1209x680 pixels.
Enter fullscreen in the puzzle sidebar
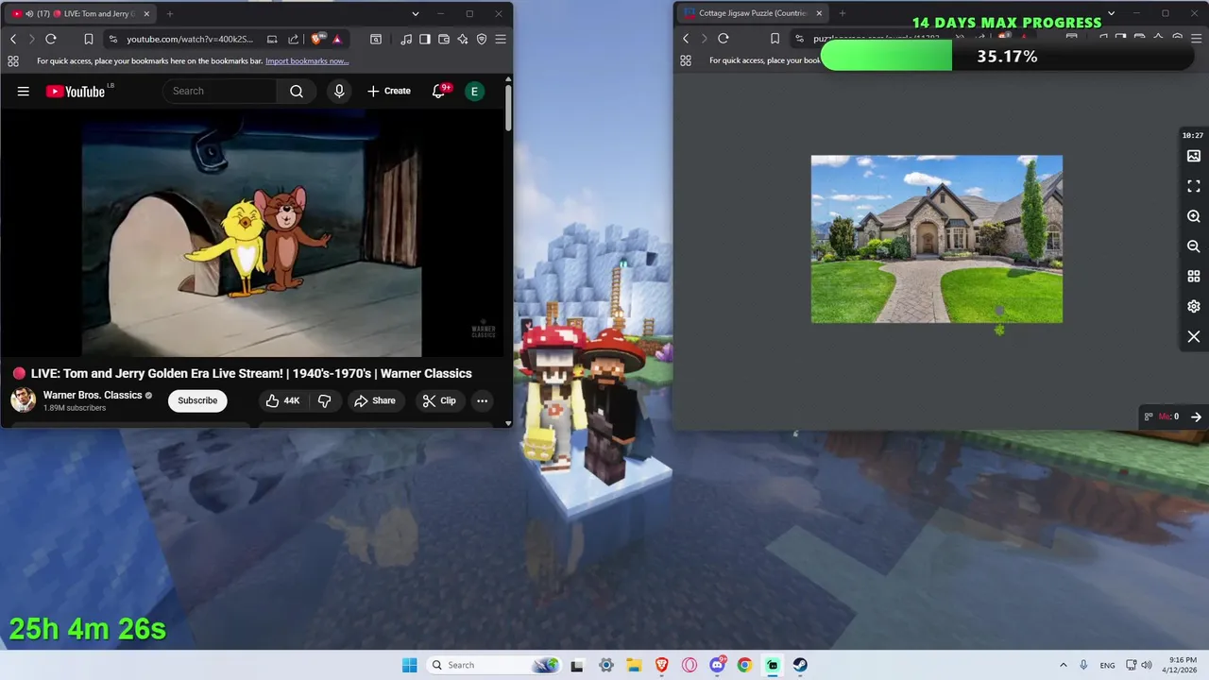[1194, 186]
